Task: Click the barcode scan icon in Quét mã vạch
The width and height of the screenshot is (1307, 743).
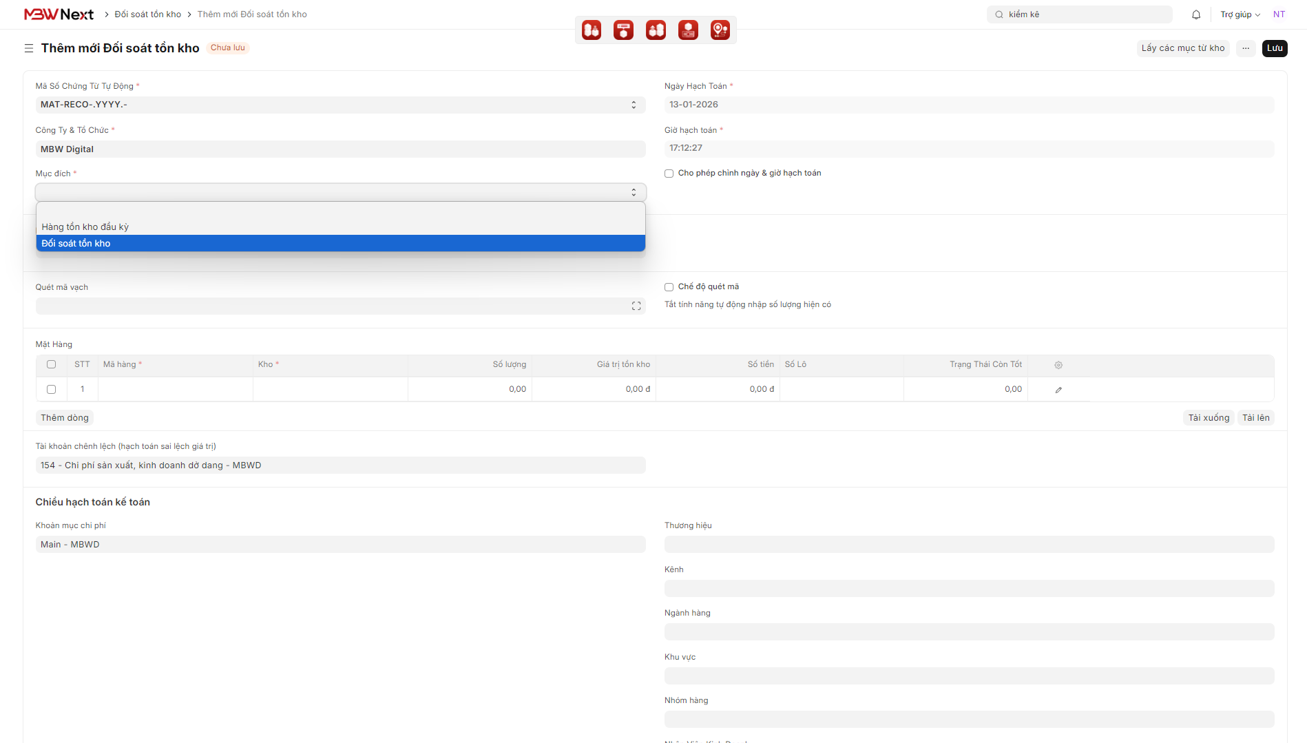Action: 636,306
